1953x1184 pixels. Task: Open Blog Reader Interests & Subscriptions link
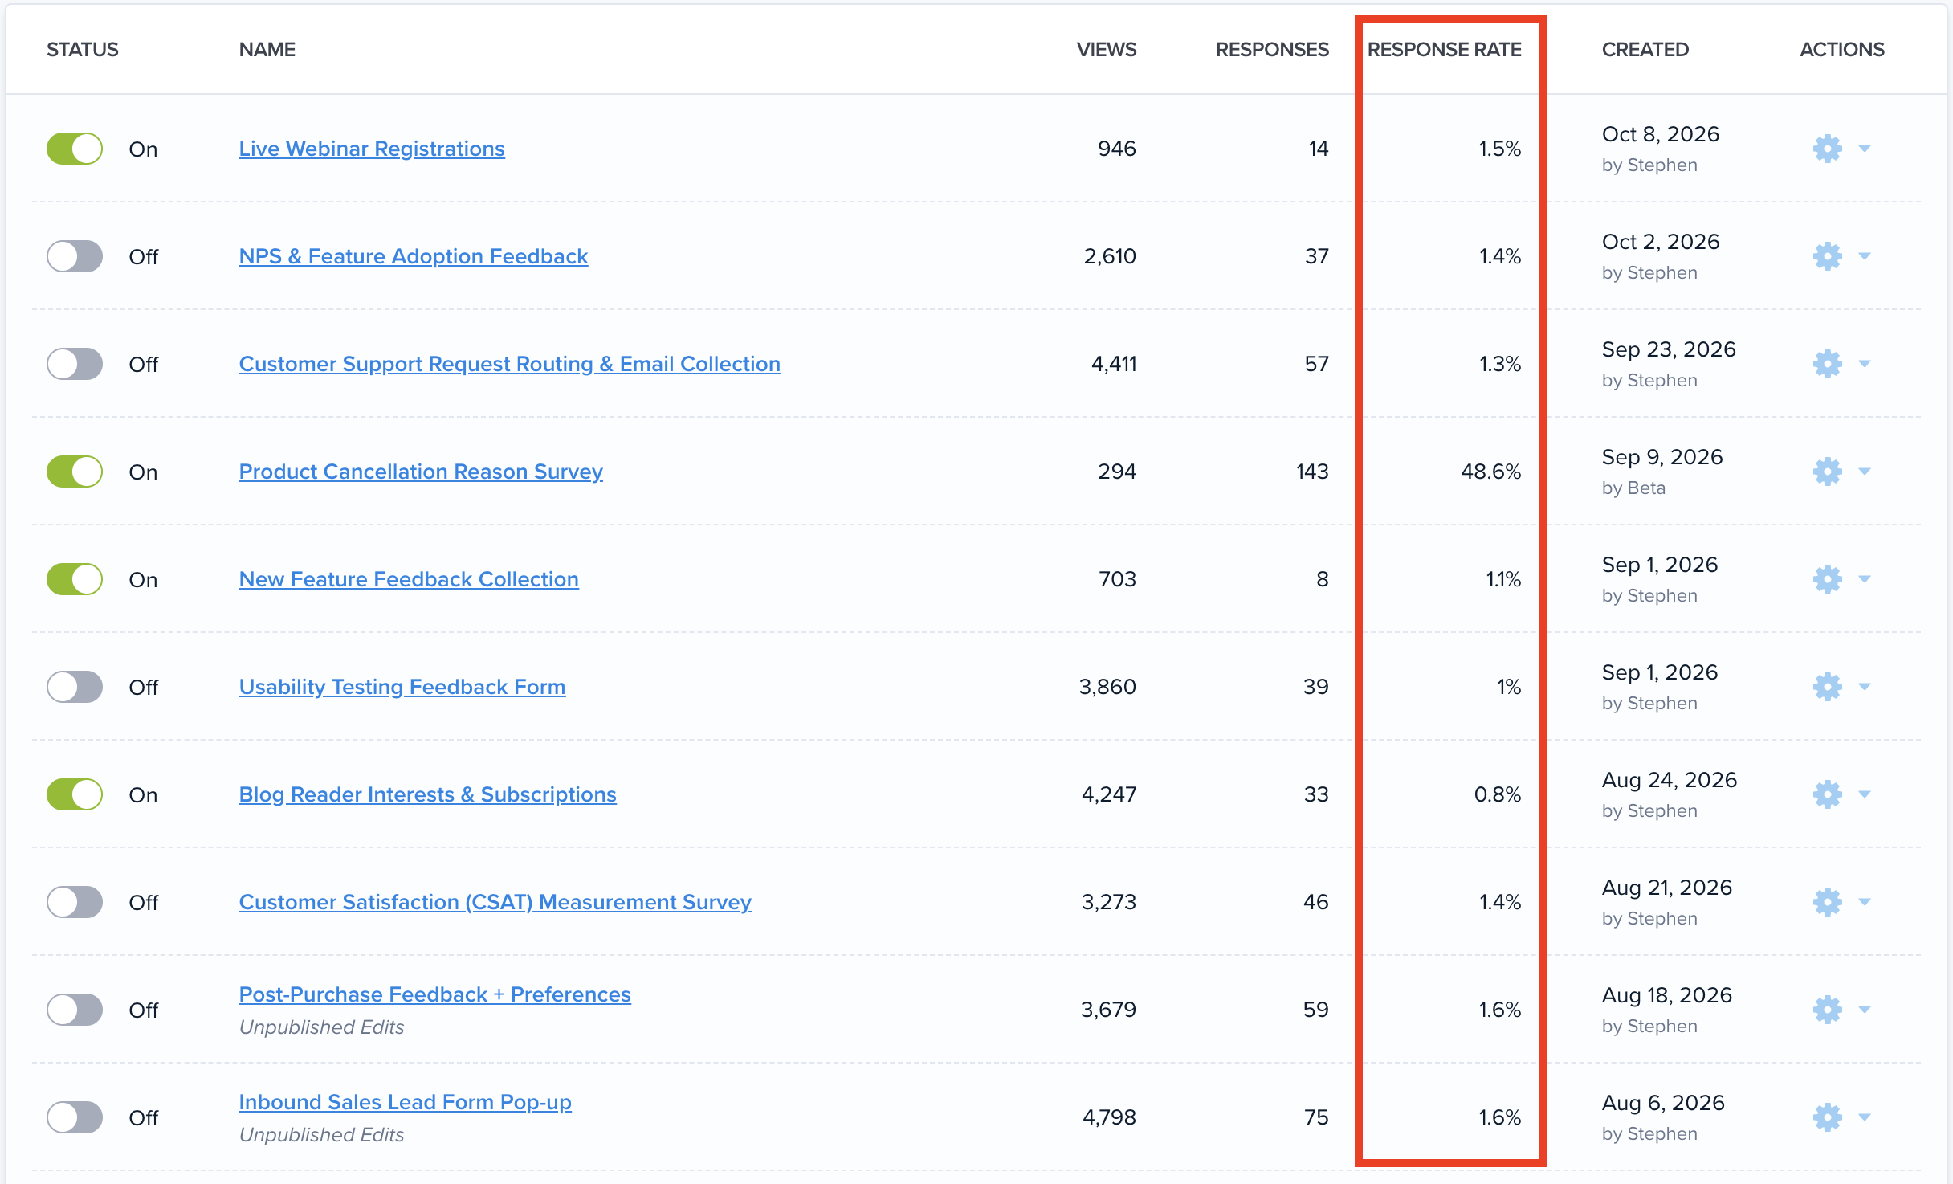click(428, 794)
